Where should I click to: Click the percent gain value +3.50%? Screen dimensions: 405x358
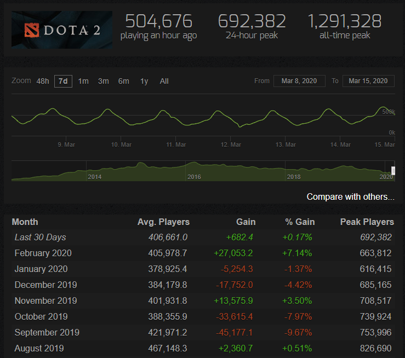(297, 301)
